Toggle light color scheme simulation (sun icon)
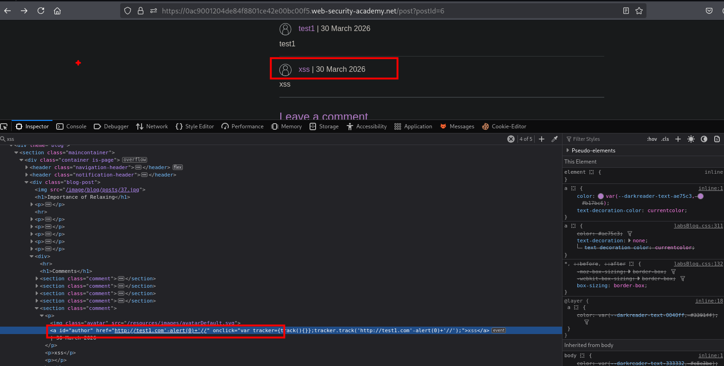724x366 pixels. pos(691,139)
